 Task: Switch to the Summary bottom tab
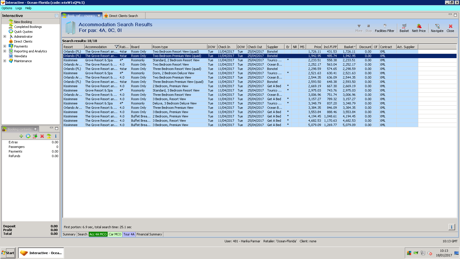tap(69, 234)
